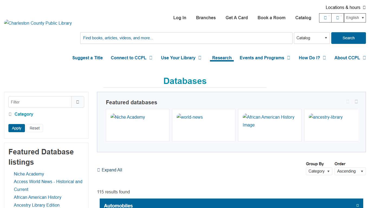The height and width of the screenshot is (208, 370).
Task: Click inside the main search input field
Action: tap(186, 38)
